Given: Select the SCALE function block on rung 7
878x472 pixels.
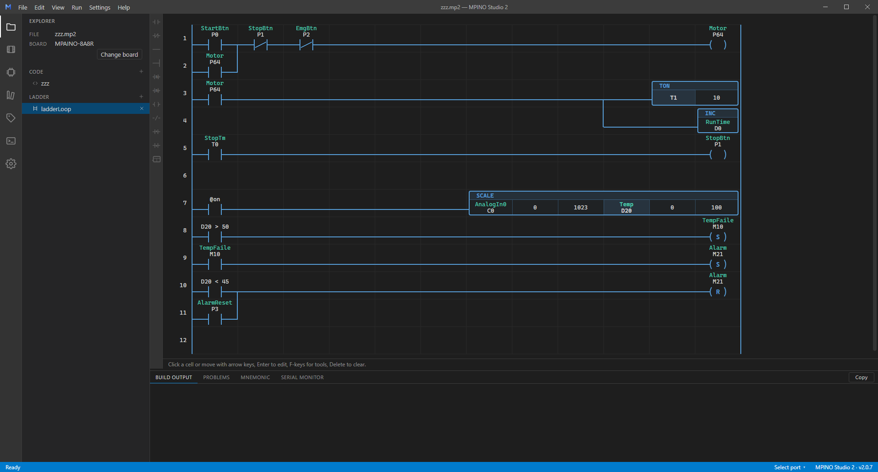Looking at the screenshot, I should (604, 203).
